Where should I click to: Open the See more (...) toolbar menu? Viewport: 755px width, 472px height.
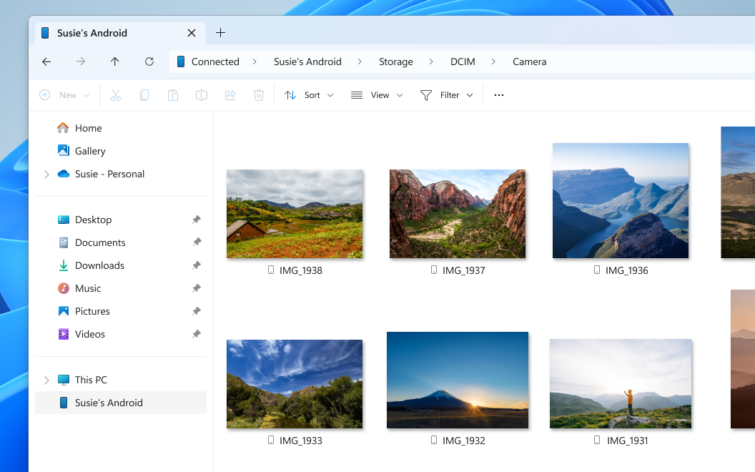tap(498, 94)
